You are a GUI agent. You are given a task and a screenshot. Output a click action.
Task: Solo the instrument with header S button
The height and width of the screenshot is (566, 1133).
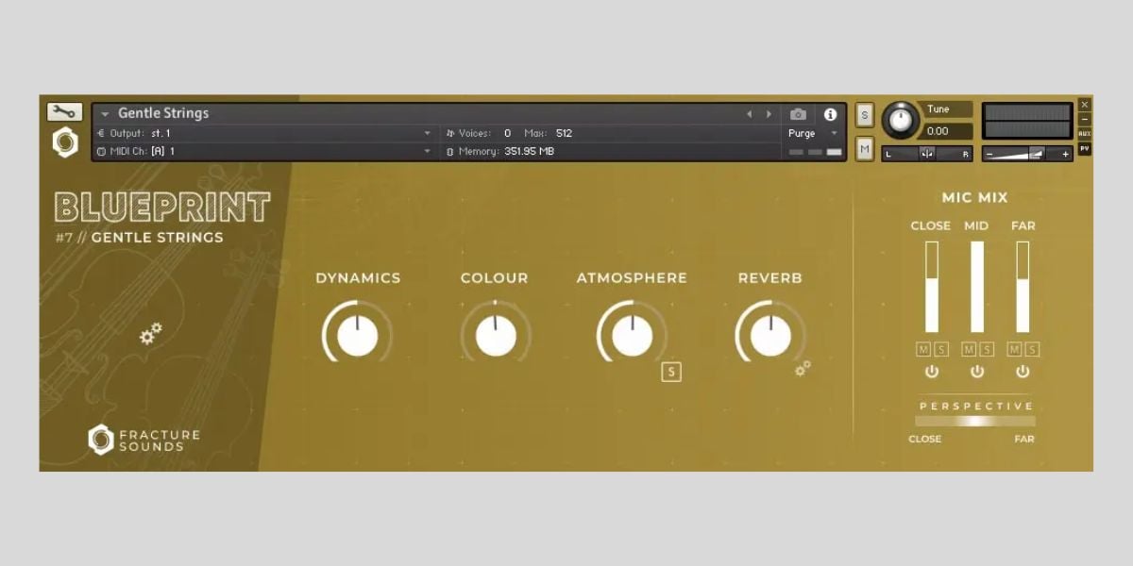tap(865, 115)
